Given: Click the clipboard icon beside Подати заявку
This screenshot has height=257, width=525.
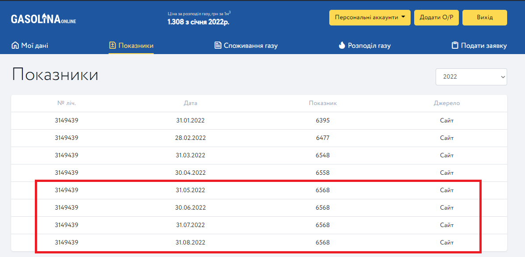Looking at the screenshot, I should (455, 45).
